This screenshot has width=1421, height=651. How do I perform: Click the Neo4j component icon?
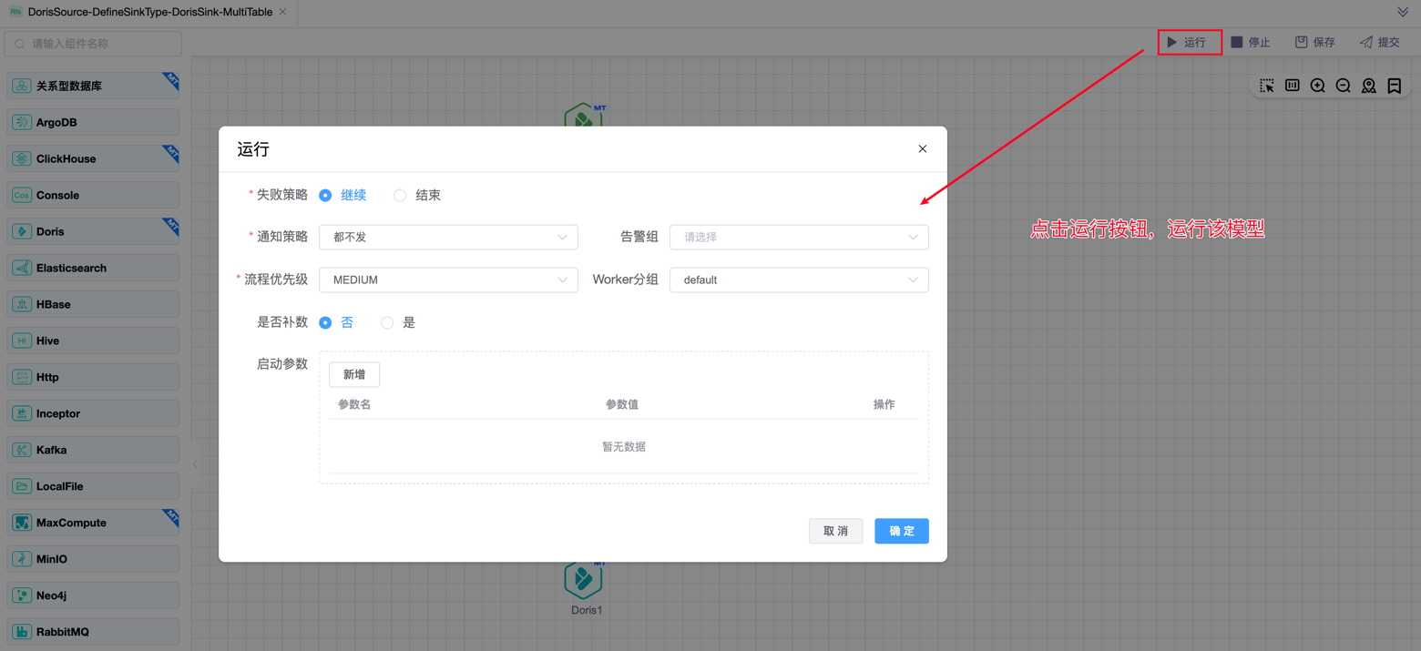coord(22,595)
